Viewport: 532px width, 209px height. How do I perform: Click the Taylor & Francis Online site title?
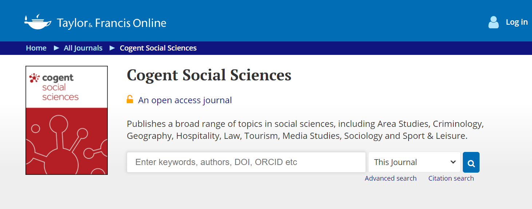[x=111, y=23]
